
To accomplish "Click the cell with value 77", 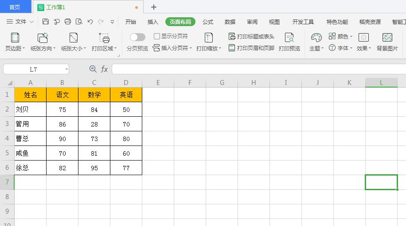I will (x=126, y=168).
